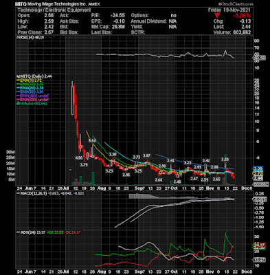Click the Annual Dividend label
The image size is (270, 275).
(x=148, y=21)
